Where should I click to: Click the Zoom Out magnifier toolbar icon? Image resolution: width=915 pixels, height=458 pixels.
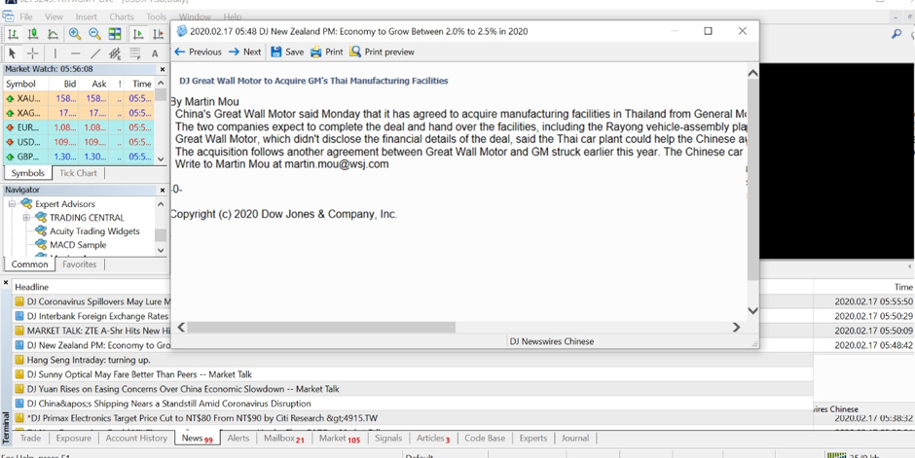(x=94, y=34)
